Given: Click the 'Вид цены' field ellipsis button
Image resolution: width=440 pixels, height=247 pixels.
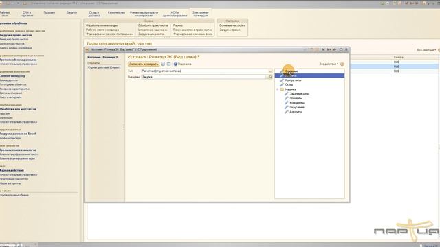Looking at the screenshot, I should (267, 77).
